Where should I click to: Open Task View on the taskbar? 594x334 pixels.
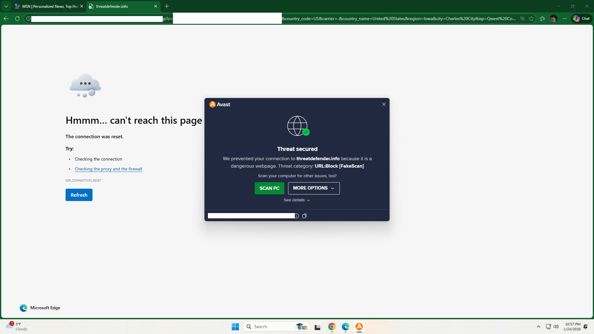click(318, 327)
